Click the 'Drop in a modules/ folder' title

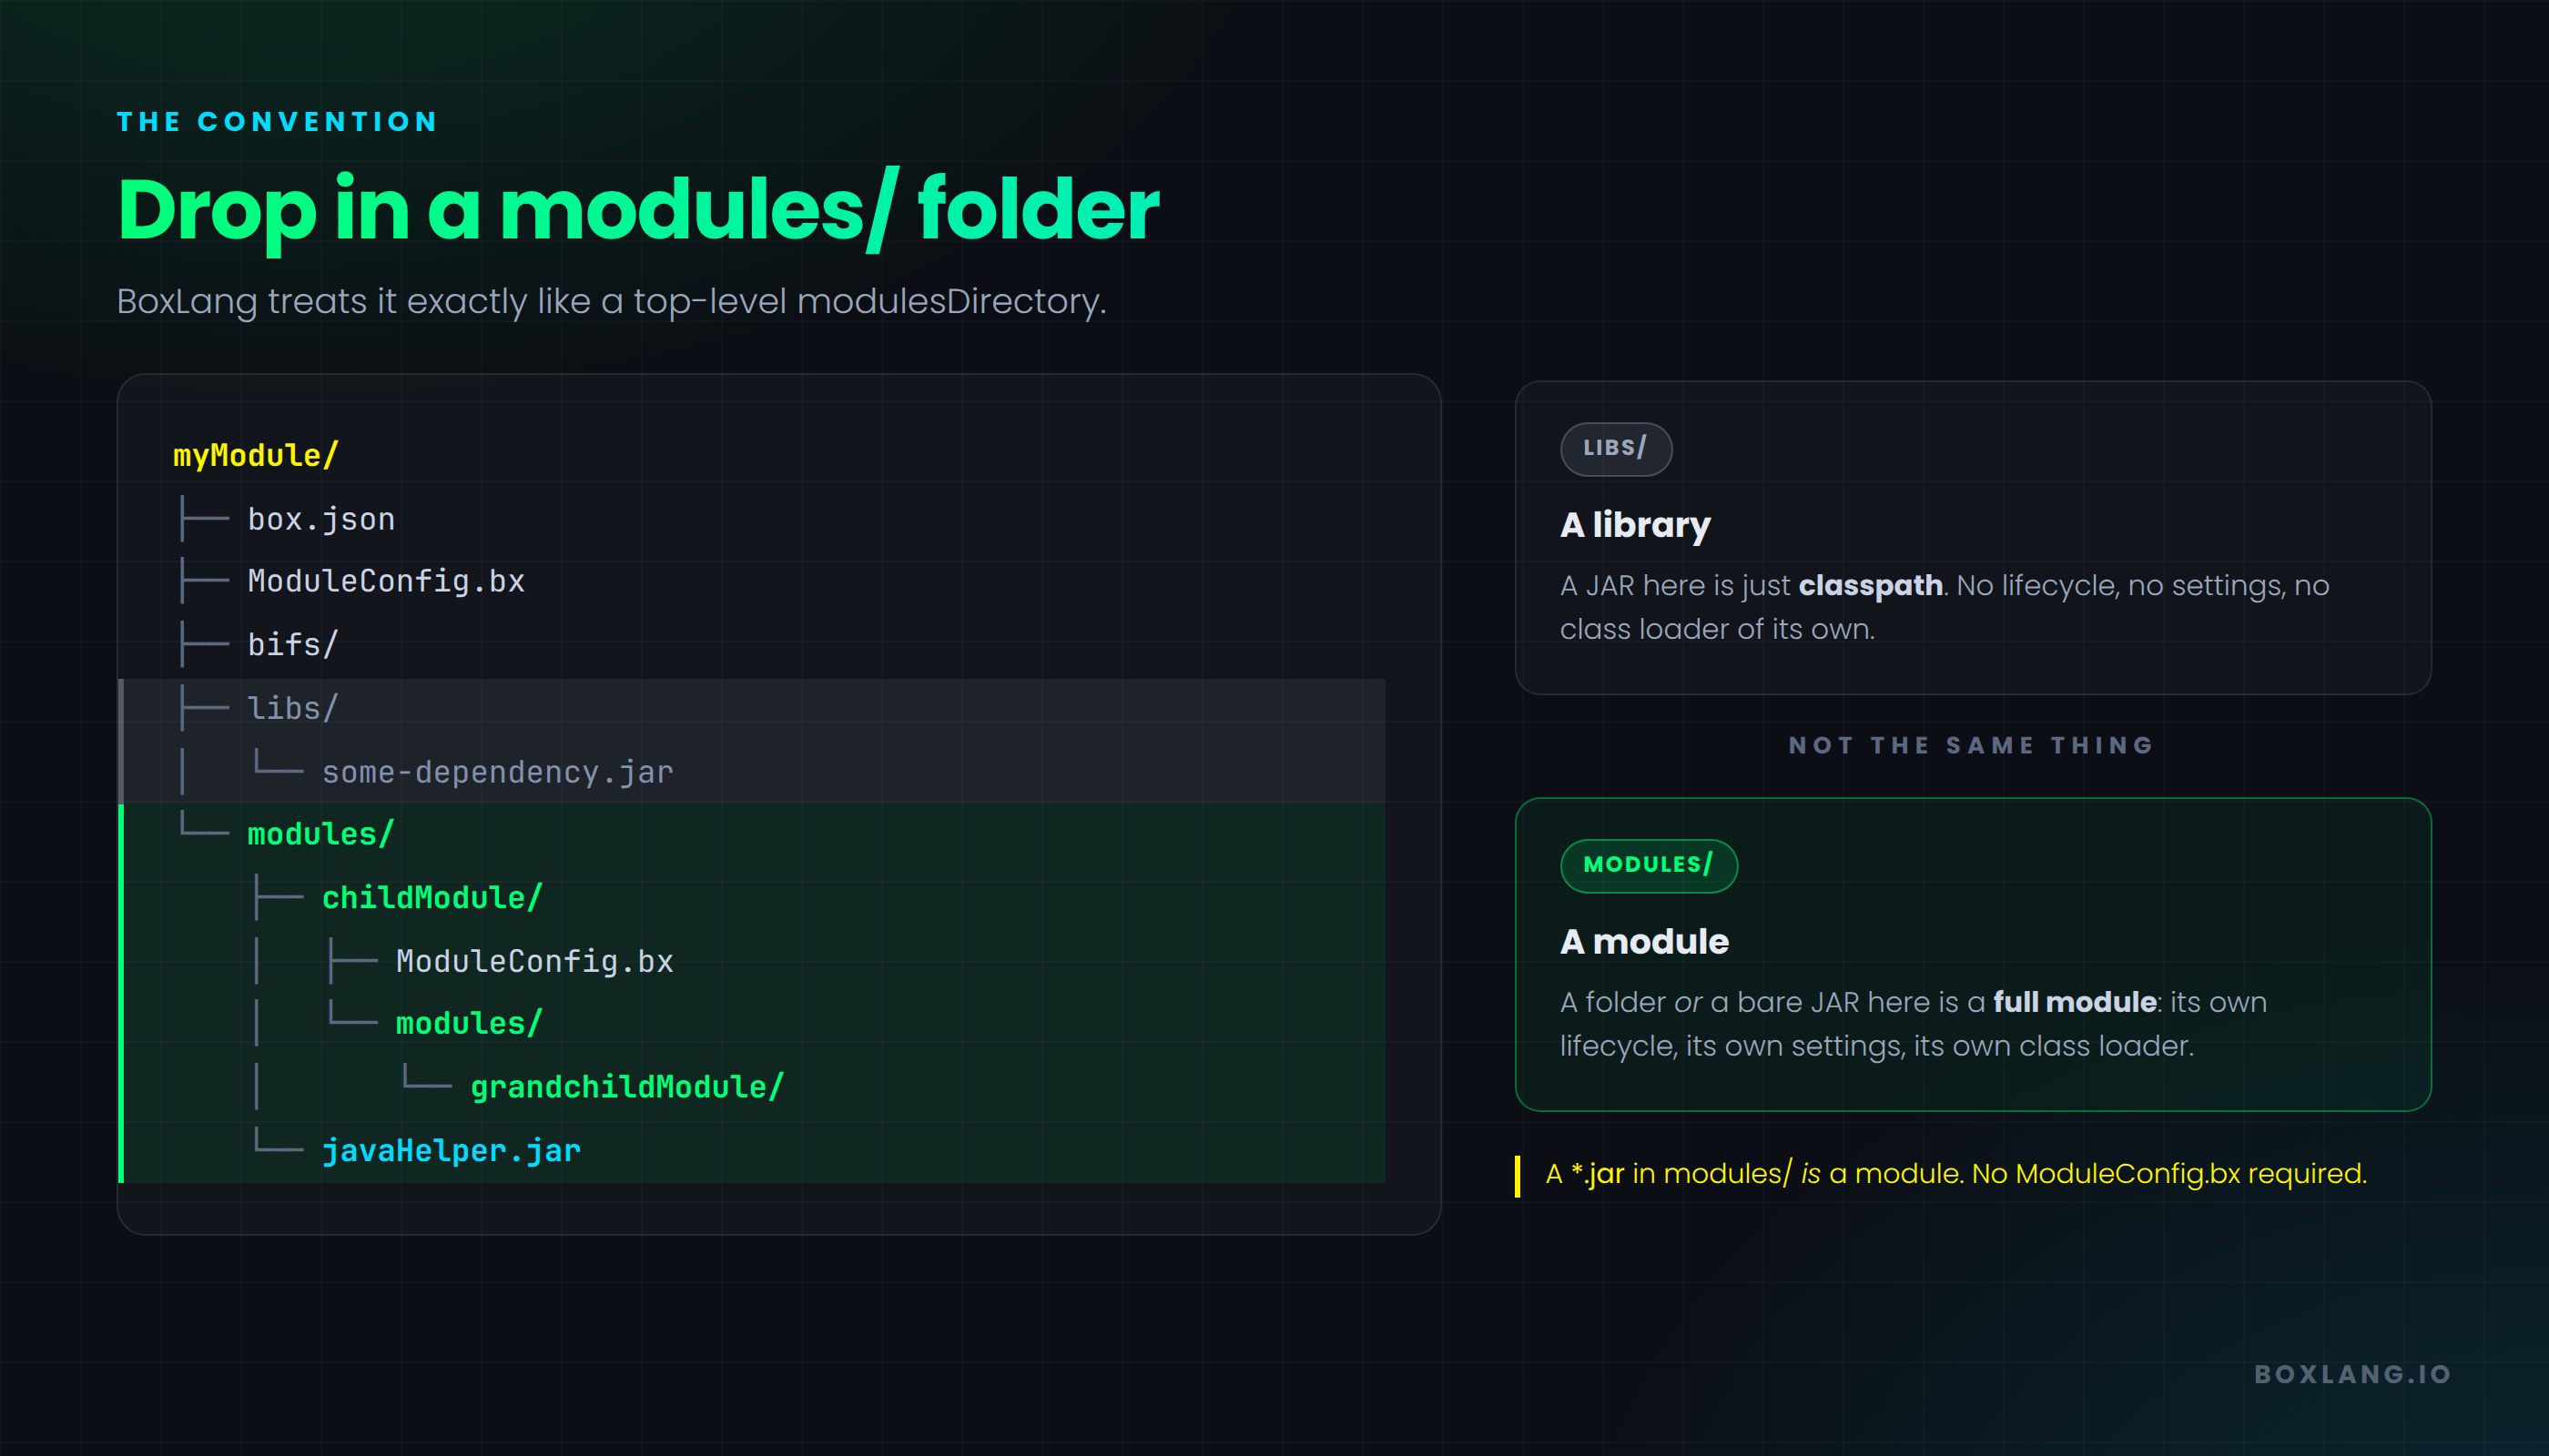(x=638, y=210)
